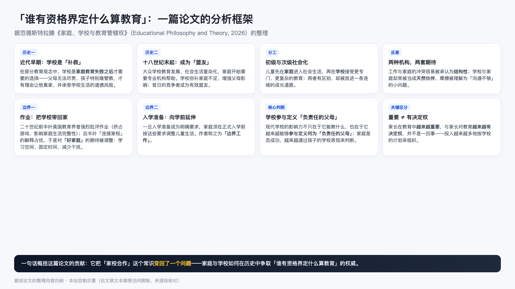The width and height of the screenshot is (515, 289).
Task: Click paragraph starting 大众学校教育发展
Action: [195, 78]
